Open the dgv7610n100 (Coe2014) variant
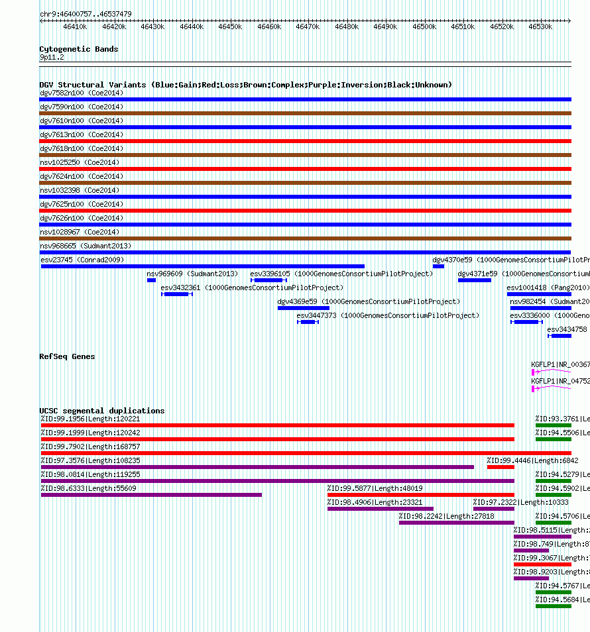Screen dimensions: 590x632 click(x=82, y=121)
